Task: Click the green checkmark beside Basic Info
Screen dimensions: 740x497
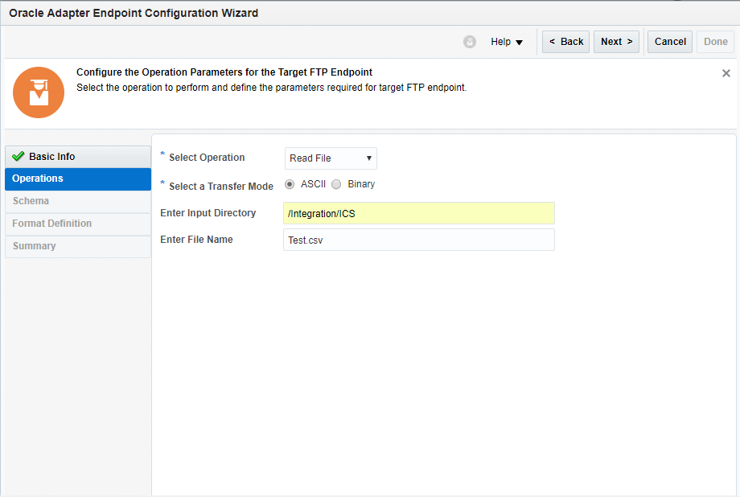Action: click(18, 157)
